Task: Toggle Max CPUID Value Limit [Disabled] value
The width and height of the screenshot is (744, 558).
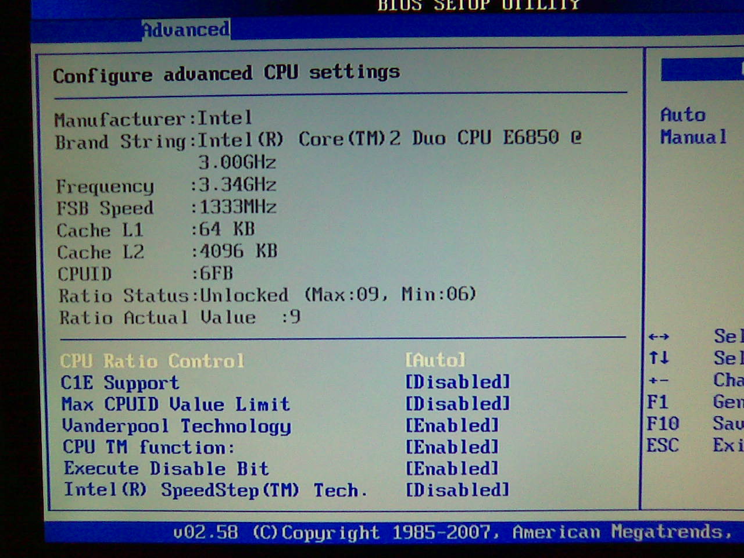Action: click(x=458, y=403)
